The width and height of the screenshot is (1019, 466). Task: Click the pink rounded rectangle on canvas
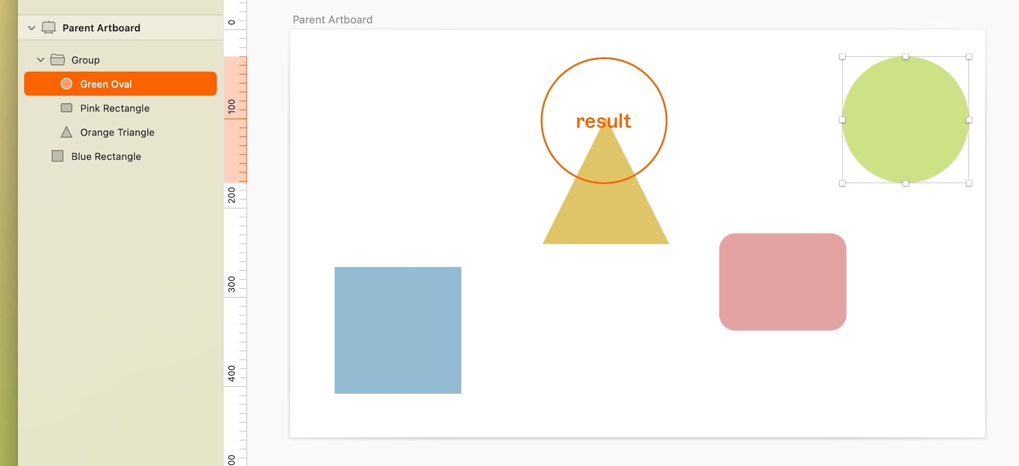pos(782,282)
